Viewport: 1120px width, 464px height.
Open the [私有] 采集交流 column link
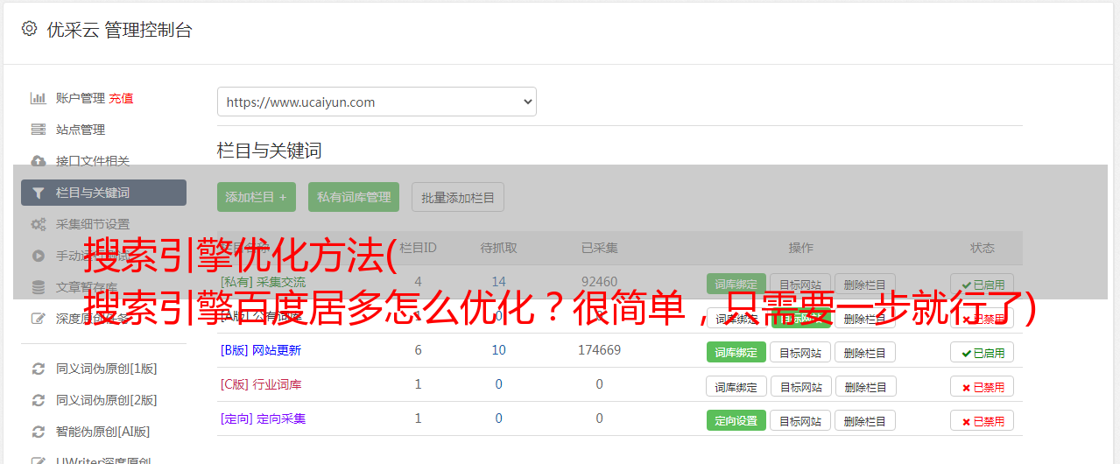click(264, 282)
